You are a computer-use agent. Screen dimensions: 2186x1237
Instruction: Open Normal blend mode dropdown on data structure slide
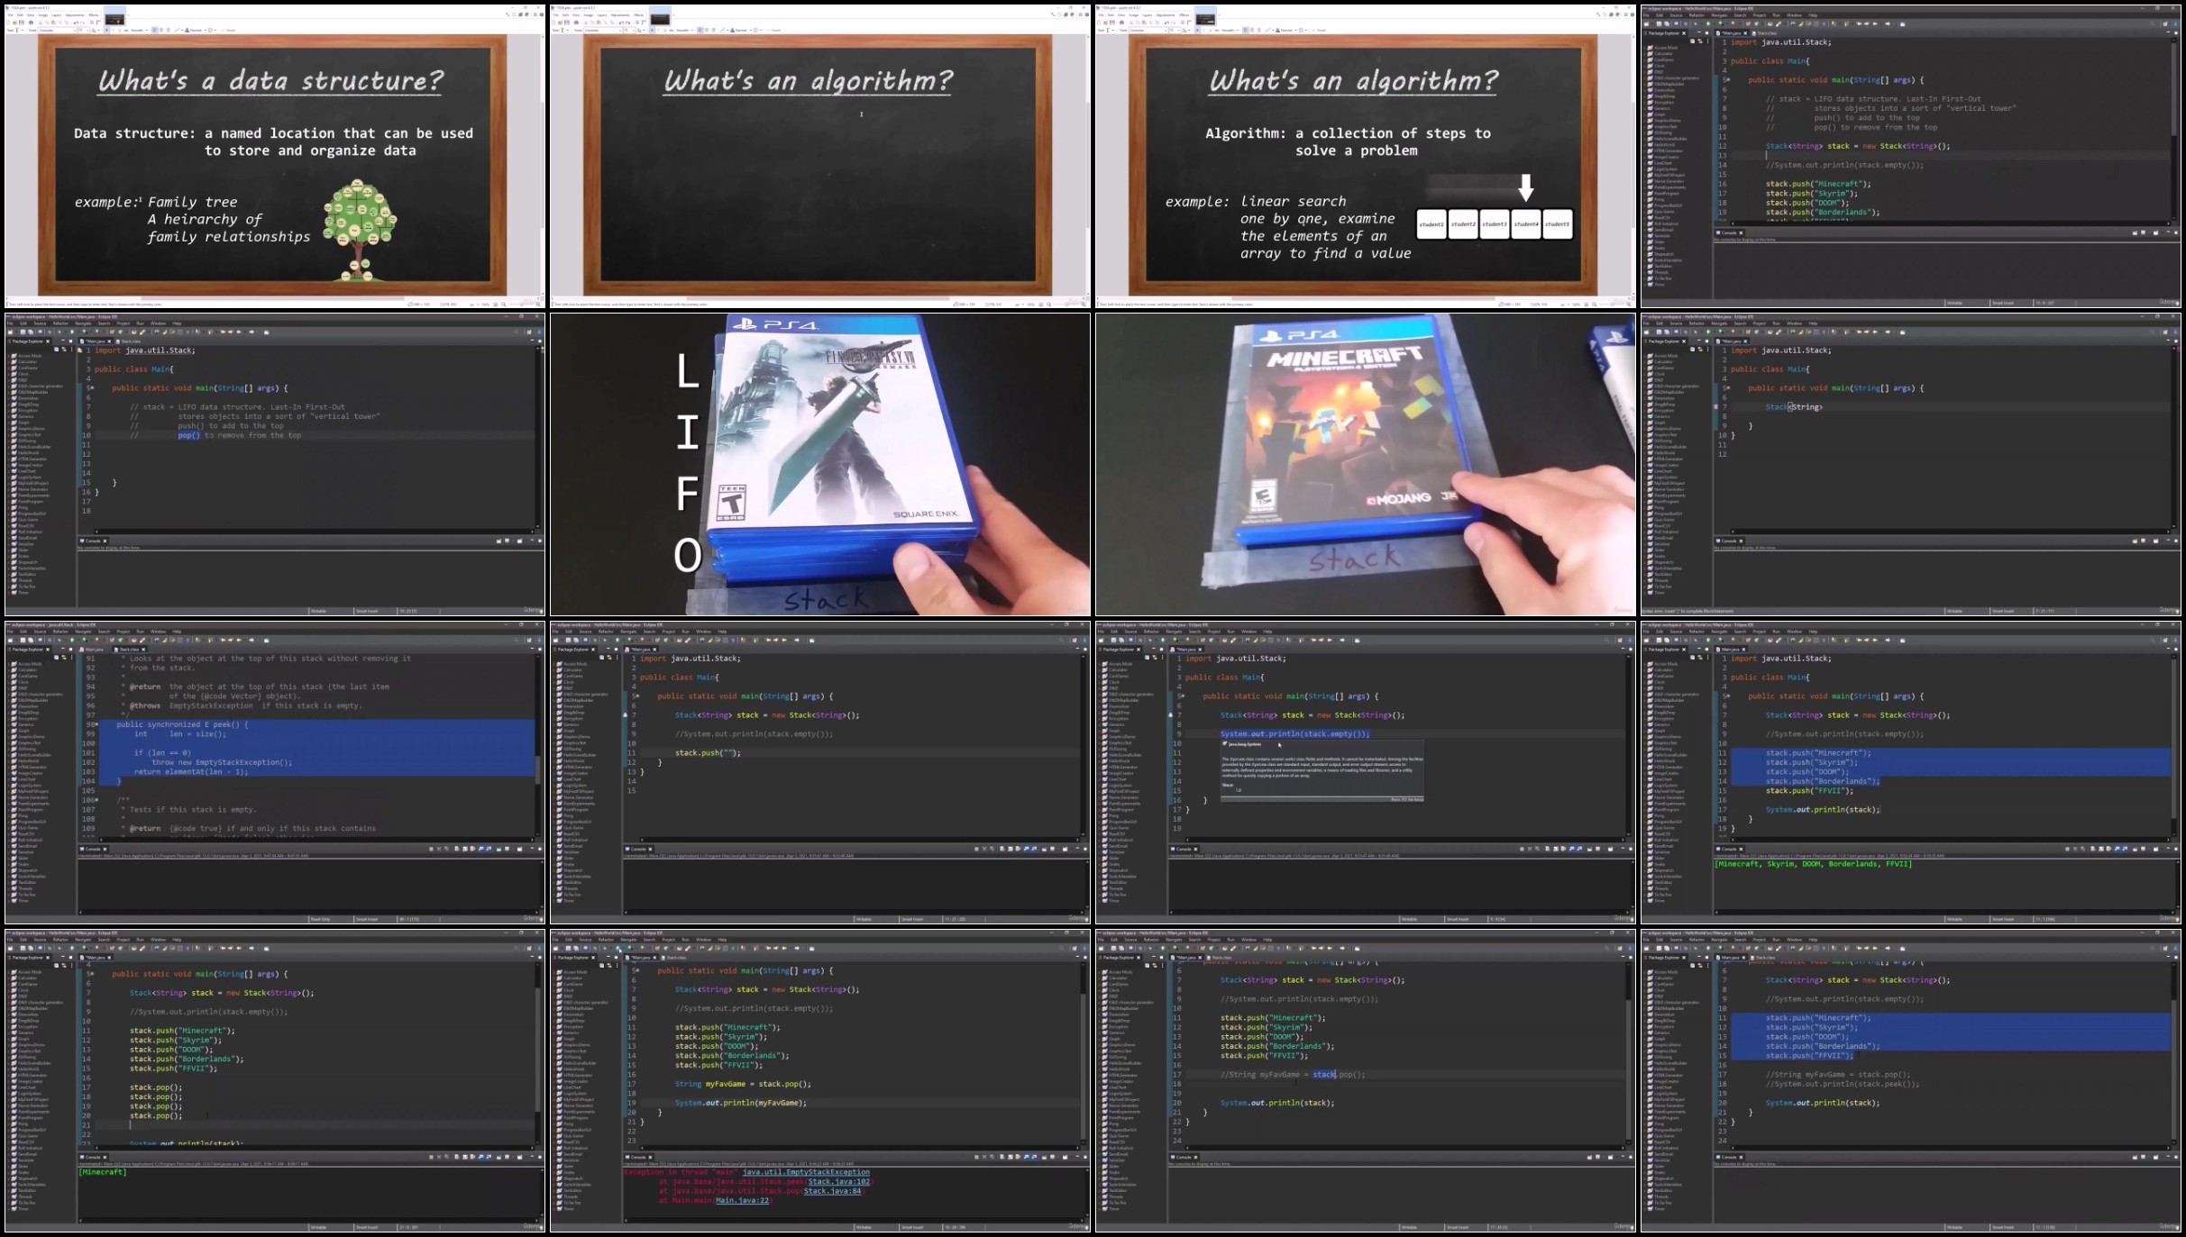pyautogui.click(x=196, y=31)
